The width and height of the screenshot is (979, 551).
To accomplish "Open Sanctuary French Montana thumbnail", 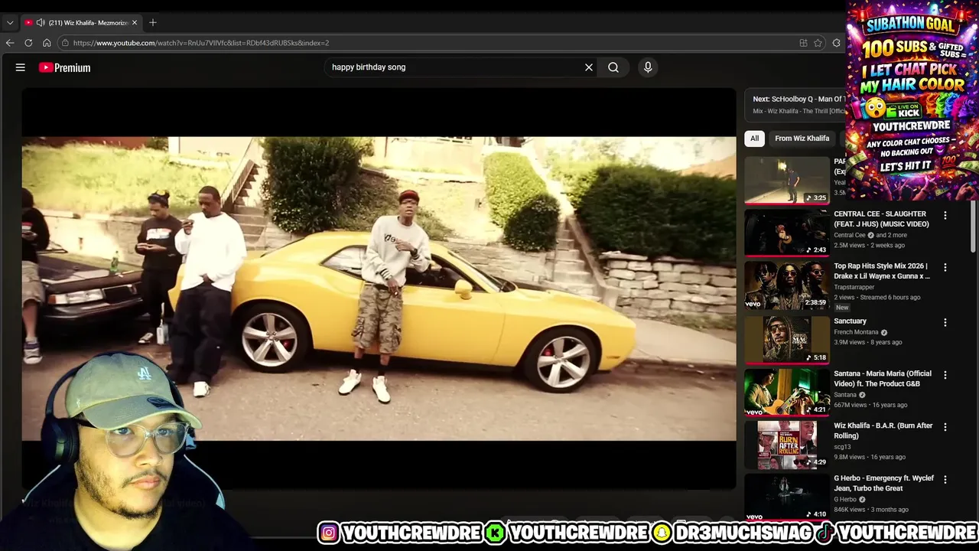I will tap(787, 339).
